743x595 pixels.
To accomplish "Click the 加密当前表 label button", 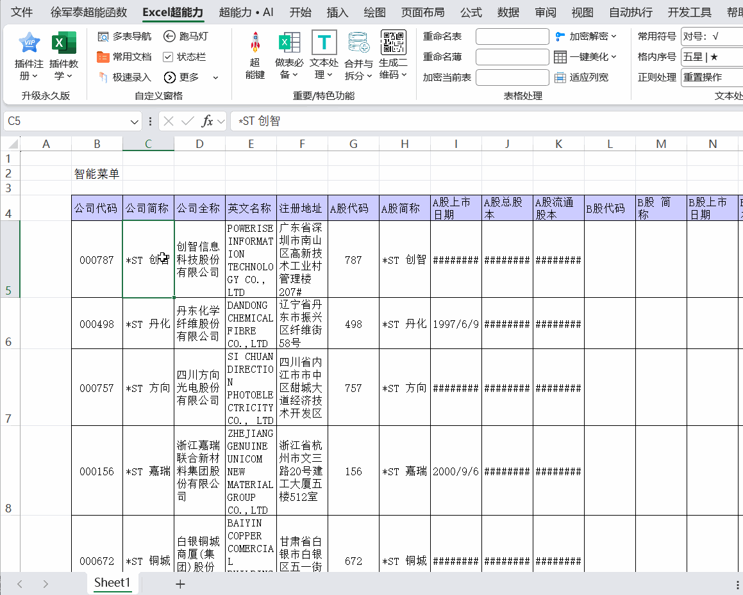I will pos(447,77).
